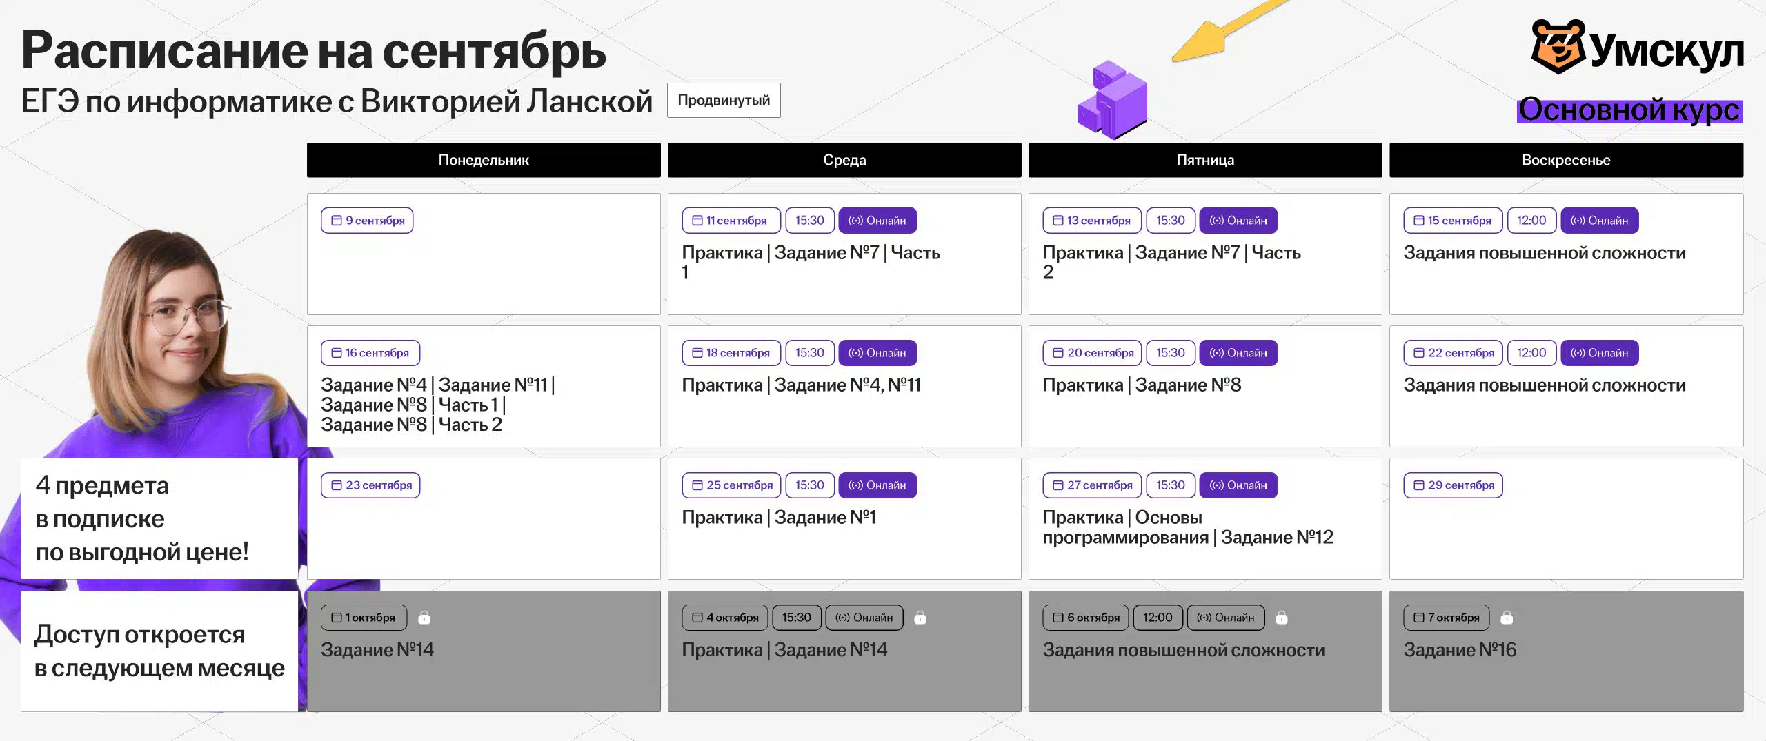Viewport: 1766px width, 741px height.
Task: Select the Среда column header
Action: coord(844,160)
